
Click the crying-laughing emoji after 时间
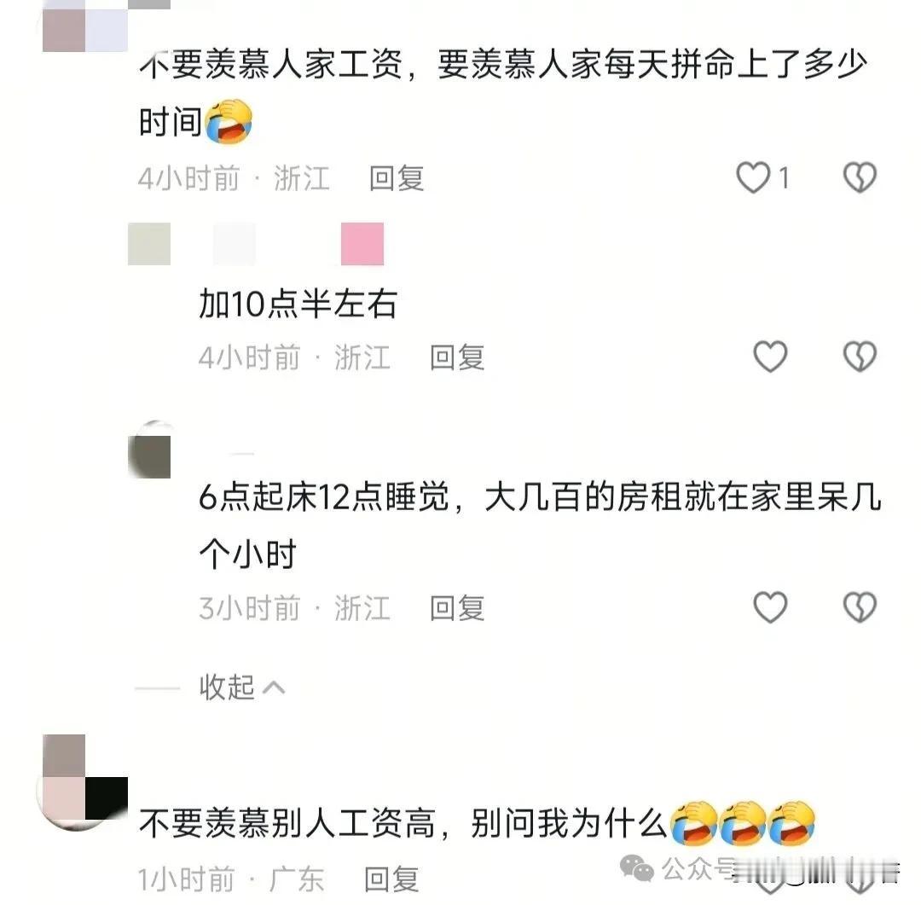coord(229,122)
